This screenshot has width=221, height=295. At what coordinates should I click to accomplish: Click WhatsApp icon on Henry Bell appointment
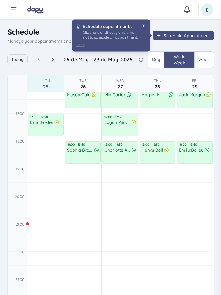tap(167, 150)
